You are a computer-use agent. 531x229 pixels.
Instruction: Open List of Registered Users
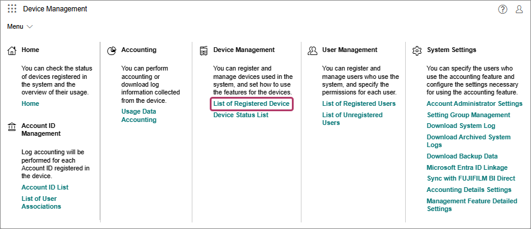point(359,103)
